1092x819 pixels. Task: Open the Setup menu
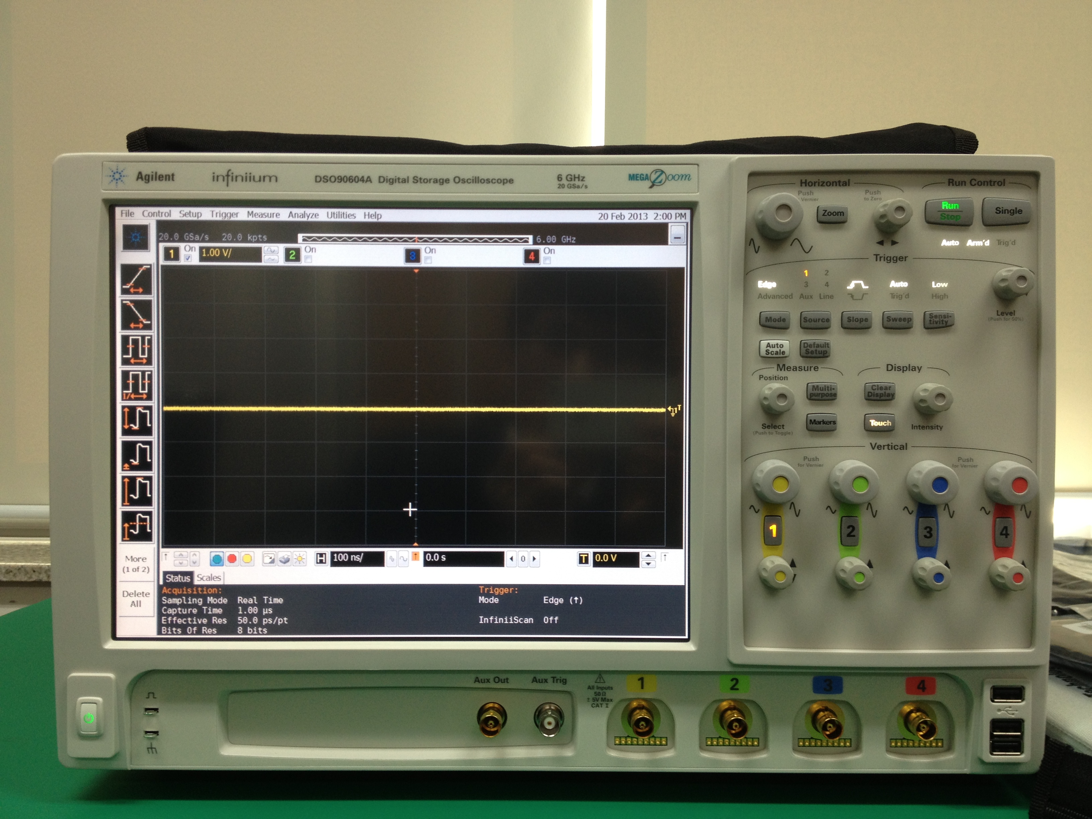190,214
